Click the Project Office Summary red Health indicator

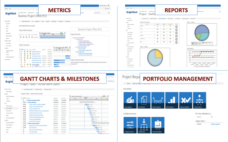tap(21, 37)
